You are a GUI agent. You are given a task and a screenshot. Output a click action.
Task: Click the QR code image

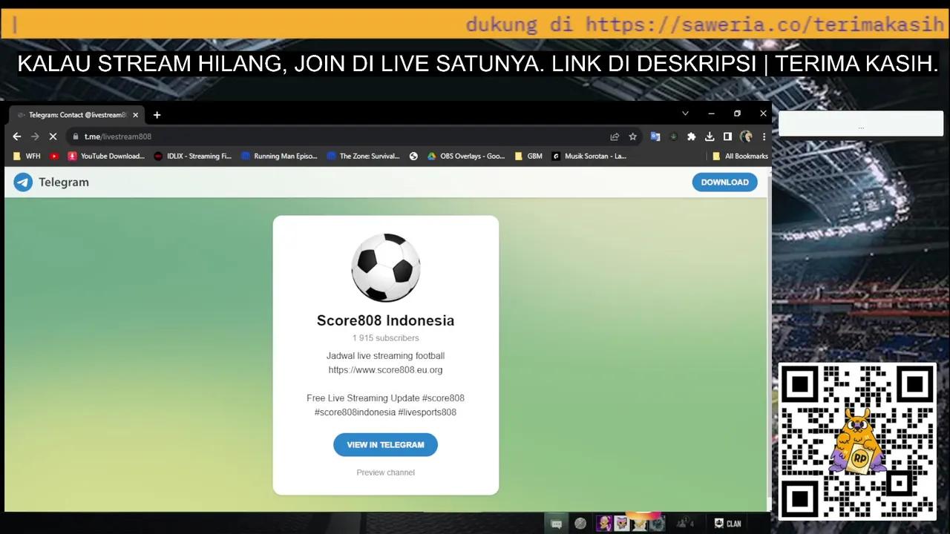(857, 442)
